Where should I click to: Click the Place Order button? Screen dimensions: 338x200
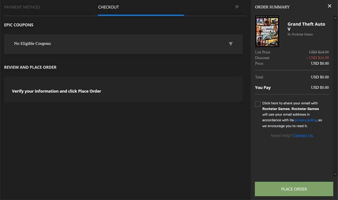pos(294,189)
